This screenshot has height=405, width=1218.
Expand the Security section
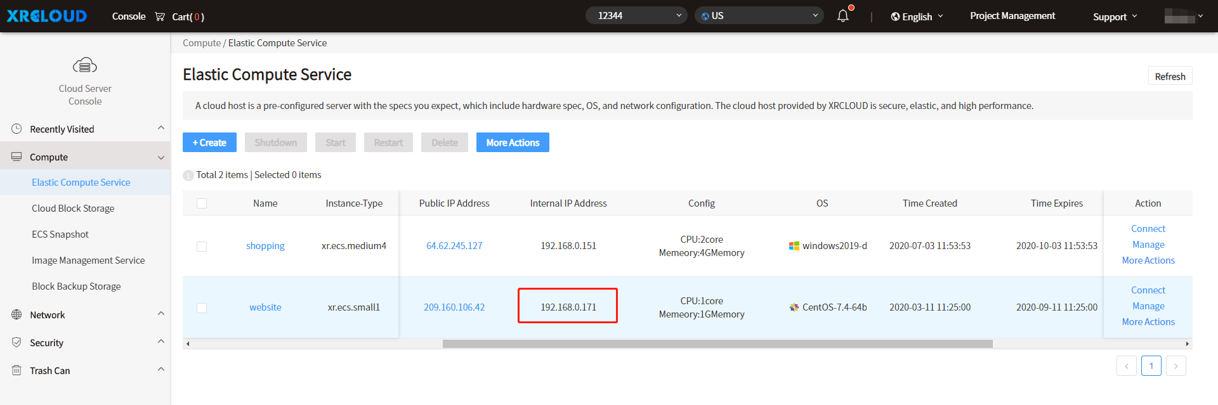161,342
